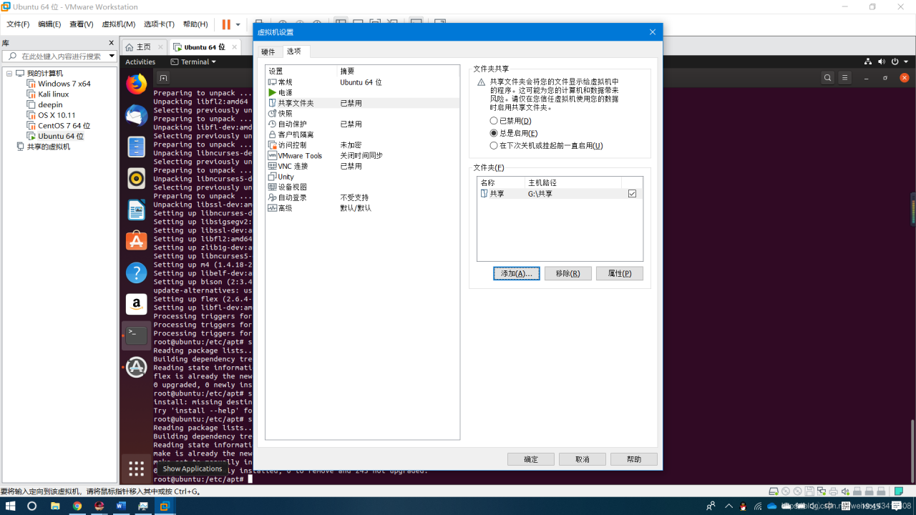The width and height of the screenshot is (916, 515).
Task: Open the 编辑(E) menu
Action: click(49, 24)
